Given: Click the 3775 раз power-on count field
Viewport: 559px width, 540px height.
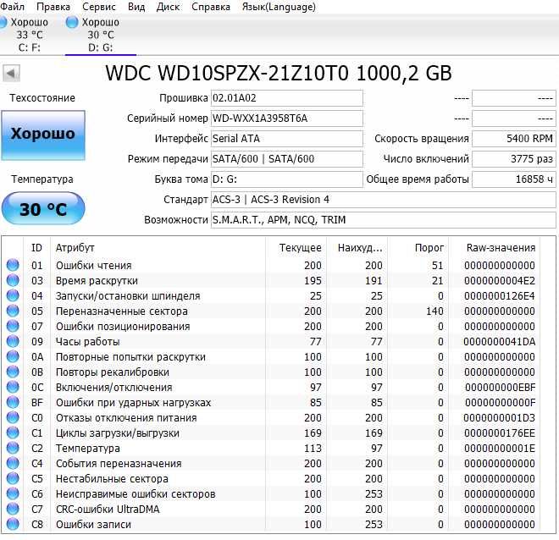Looking at the screenshot, I should tap(514, 159).
